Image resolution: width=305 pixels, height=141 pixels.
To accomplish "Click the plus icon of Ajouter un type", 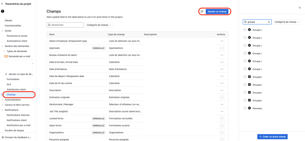I will (6, 74).
